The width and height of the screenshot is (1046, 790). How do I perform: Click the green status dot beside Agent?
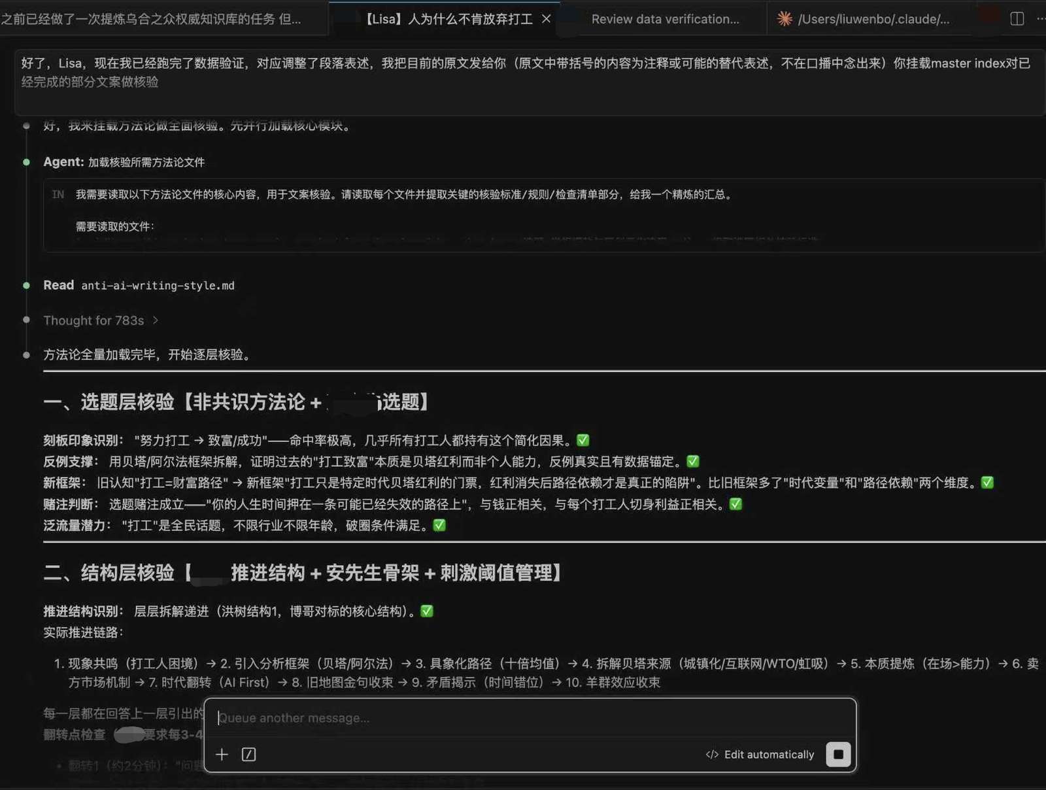(26, 162)
